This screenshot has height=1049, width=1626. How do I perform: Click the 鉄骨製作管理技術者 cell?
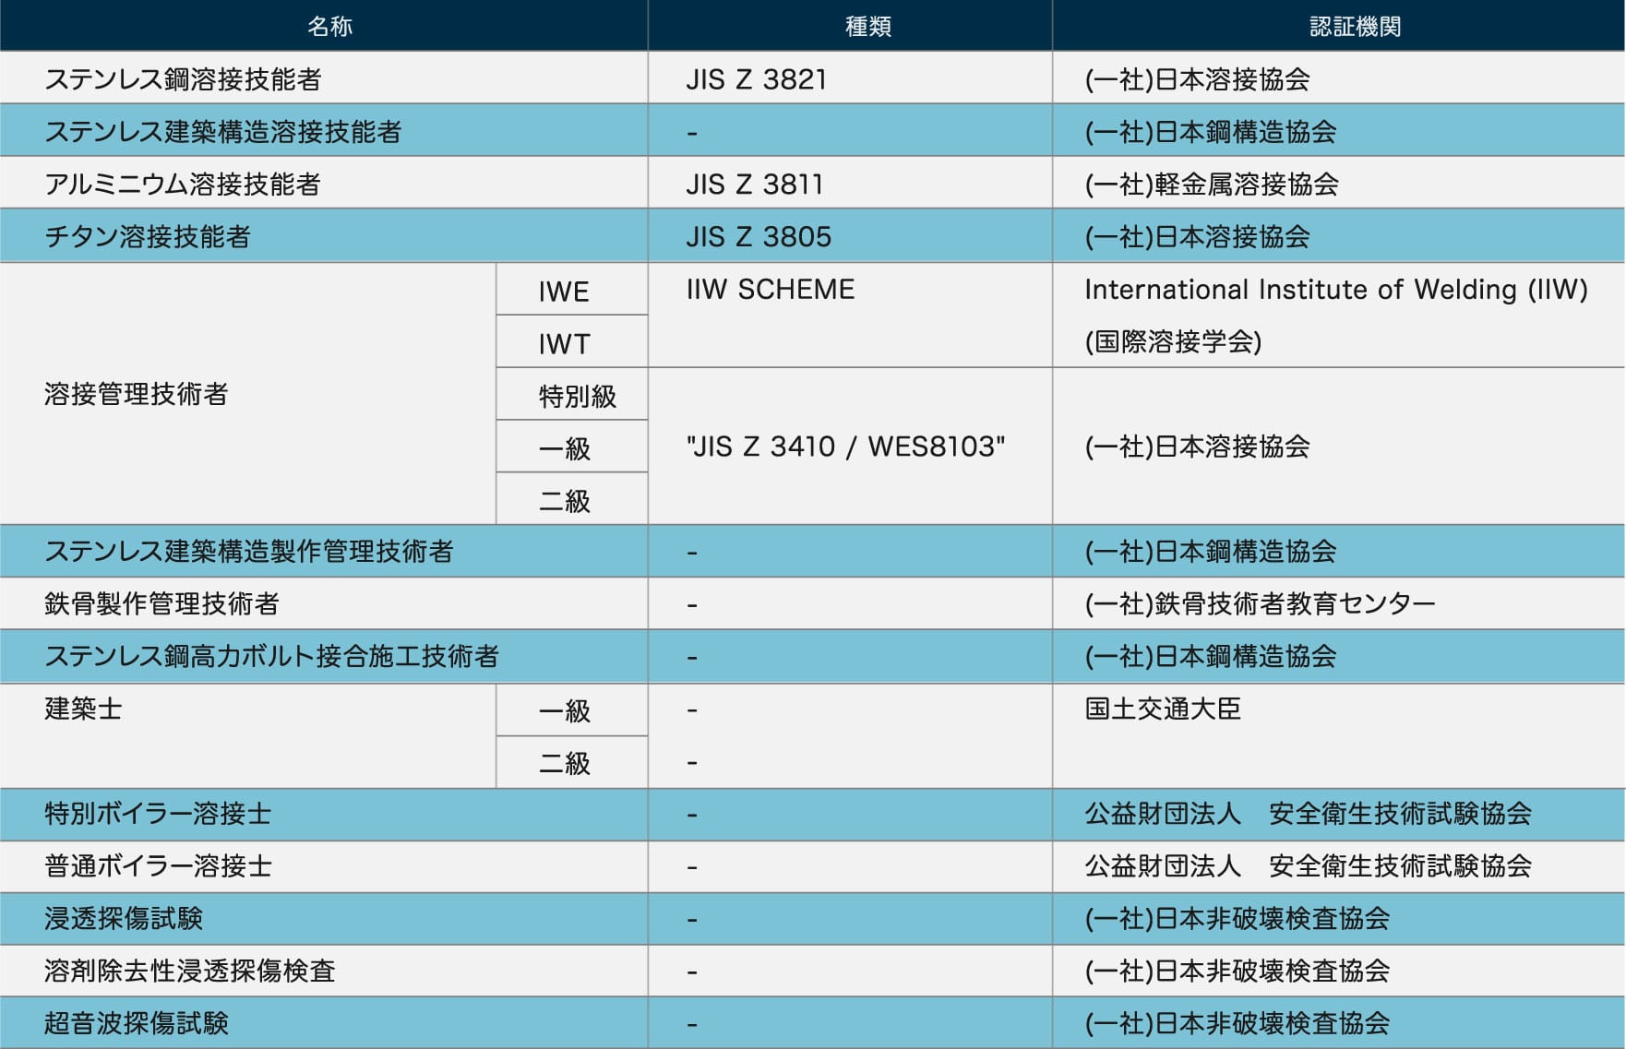[324, 604]
